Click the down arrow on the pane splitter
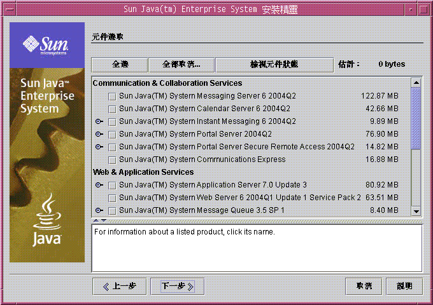This screenshot has height=305, width=433. [104, 220]
